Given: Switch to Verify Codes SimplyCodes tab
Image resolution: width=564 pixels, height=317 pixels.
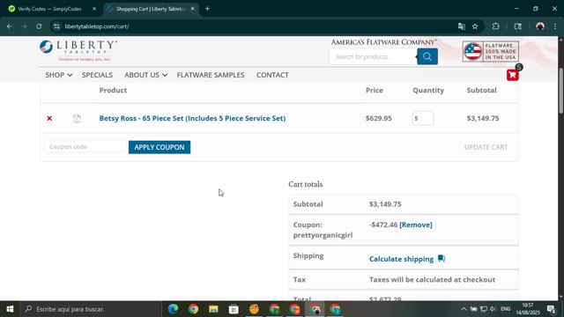Looking at the screenshot, I should click(x=49, y=9).
